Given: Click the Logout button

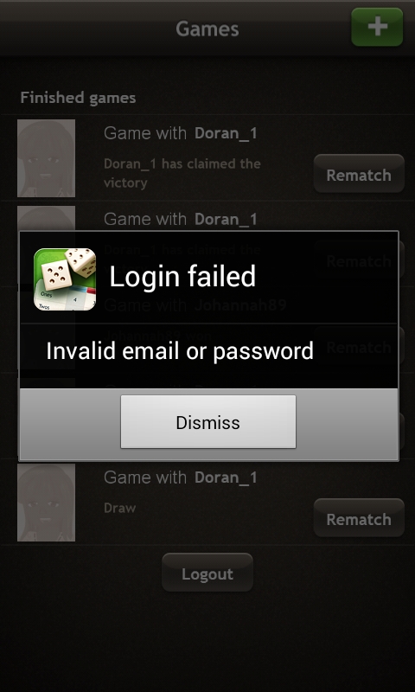Looking at the screenshot, I should [207, 573].
